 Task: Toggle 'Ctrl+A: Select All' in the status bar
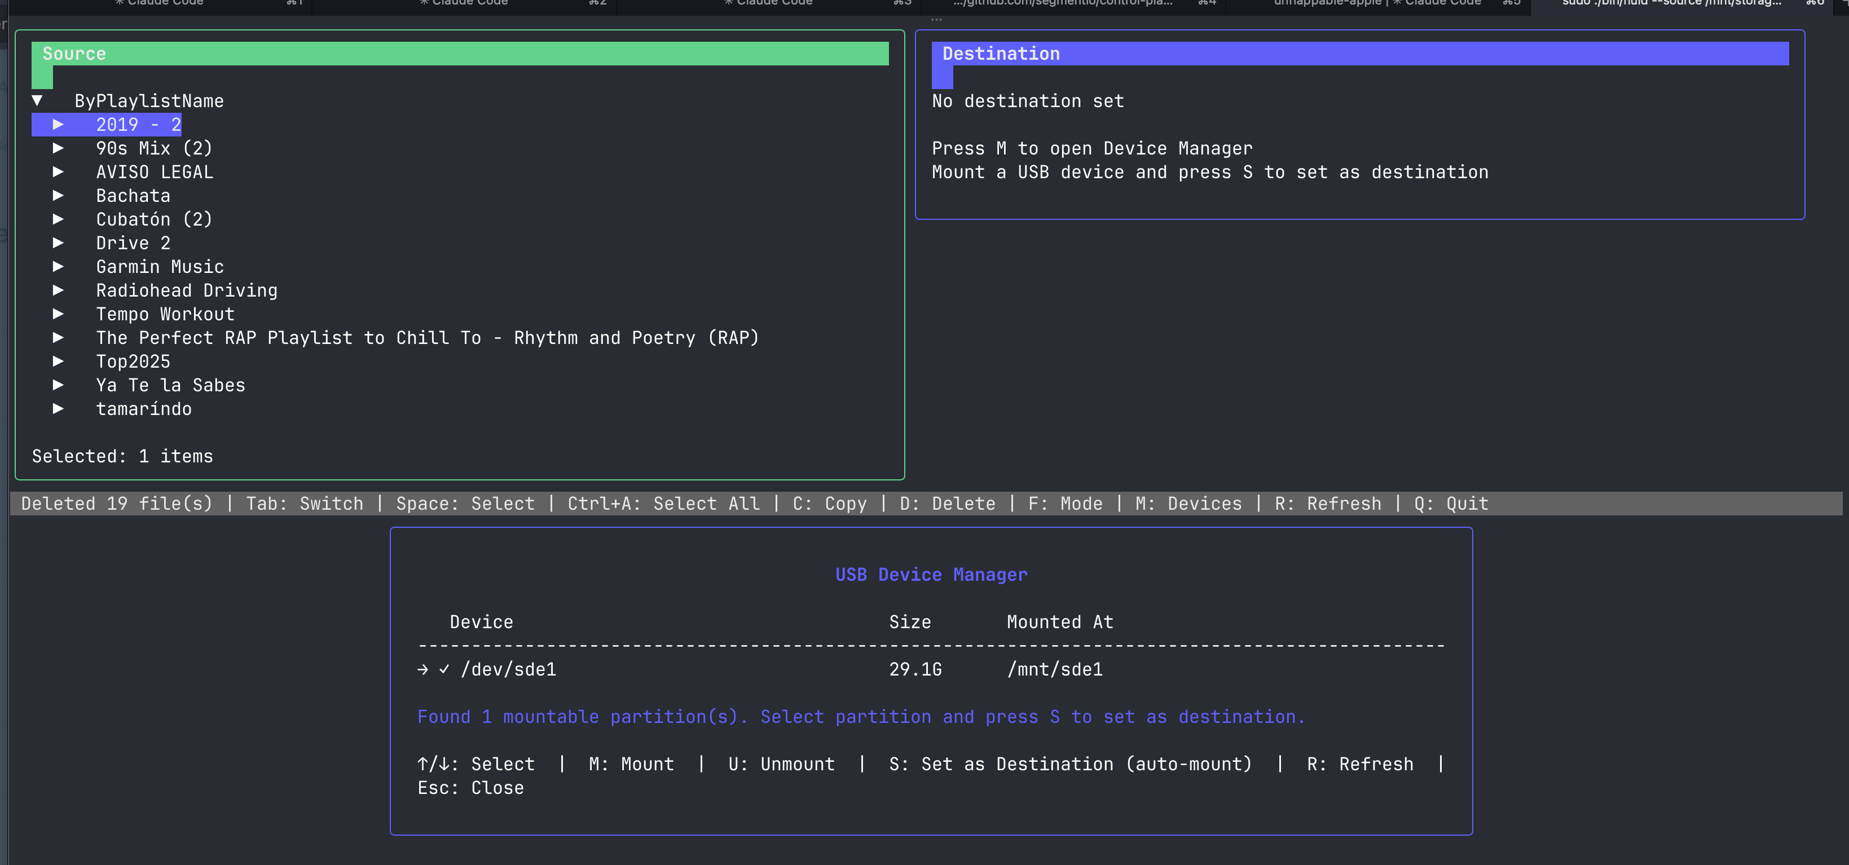pos(663,503)
